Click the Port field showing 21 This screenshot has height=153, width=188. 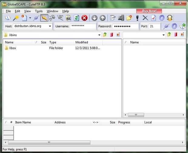tap(154, 26)
